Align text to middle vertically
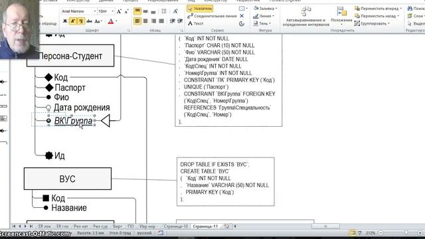 [x=145, y=11]
